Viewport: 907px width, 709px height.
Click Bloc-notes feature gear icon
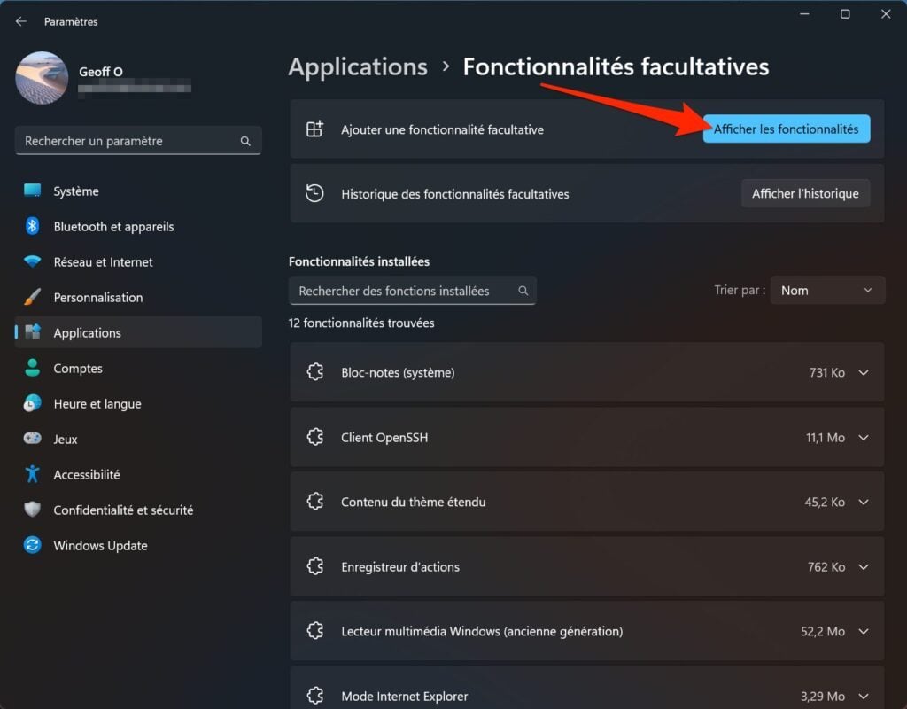coord(315,372)
